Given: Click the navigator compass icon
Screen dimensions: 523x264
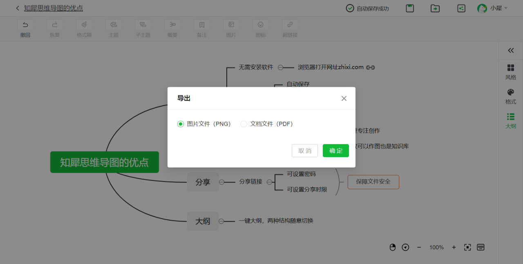Looking at the screenshot, I should pyautogui.click(x=405, y=247).
